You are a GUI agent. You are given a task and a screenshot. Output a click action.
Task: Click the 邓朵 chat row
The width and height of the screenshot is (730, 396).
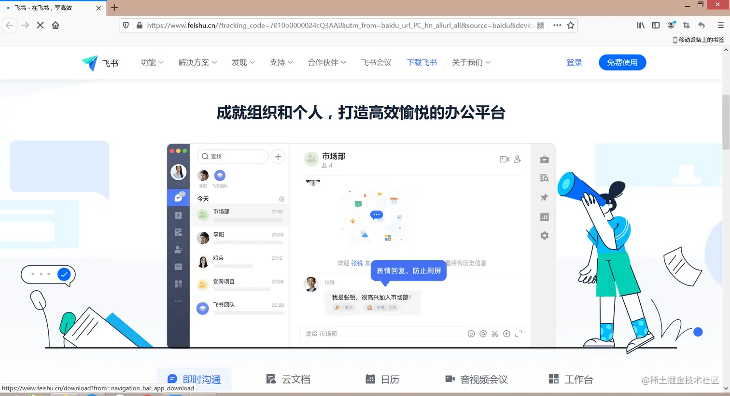[240, 261]
